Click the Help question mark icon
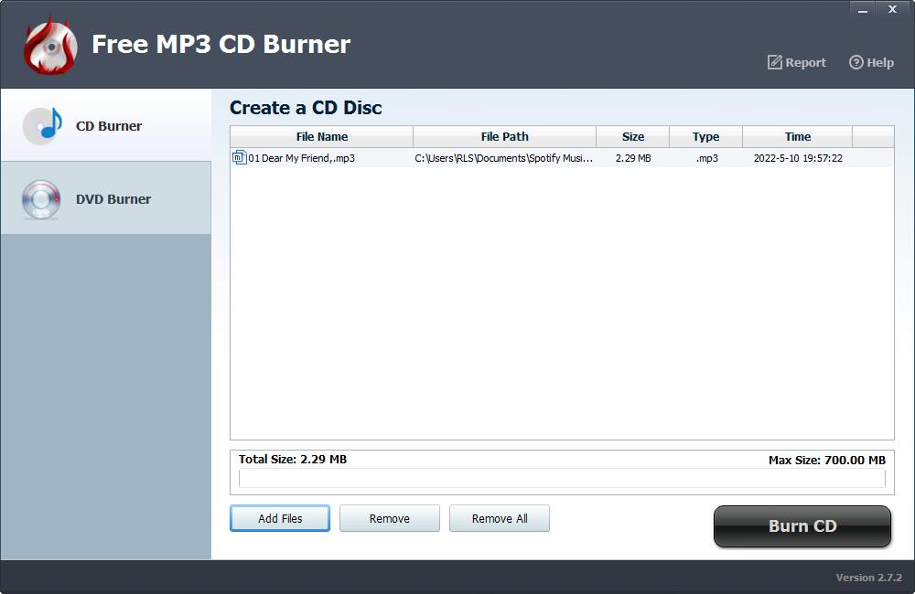Image resolution: width=915 pixels, height=594 pixels. tap(856, 62)
